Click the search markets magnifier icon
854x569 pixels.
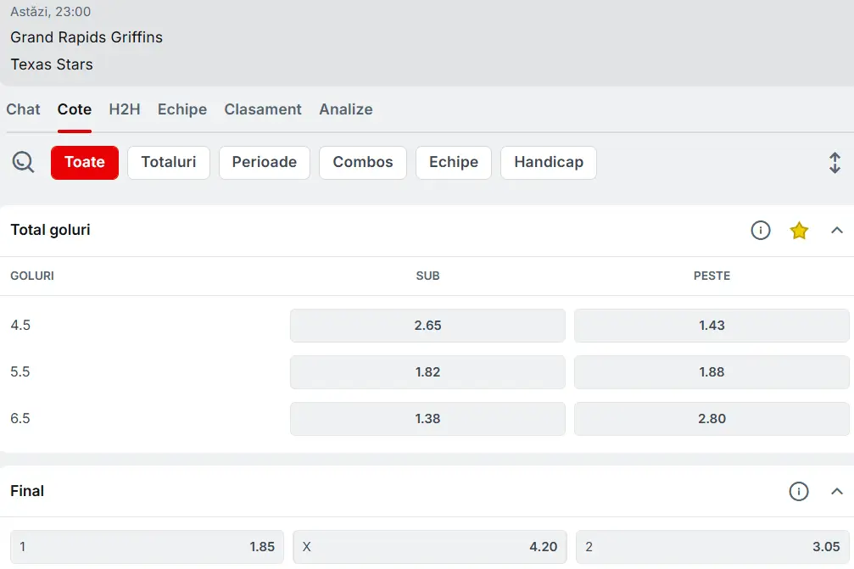[23, 162]
